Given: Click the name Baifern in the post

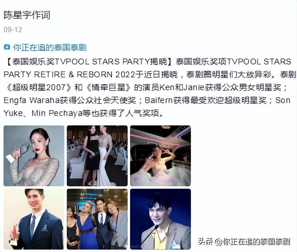Looking at the screenshot, I should [159, 100].
